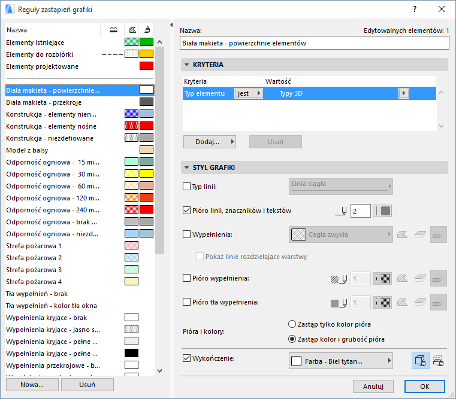Image resolution: width=456 pixels, height=399 pixels.
Task: Click cover fill icon in Pióro tła wypełnienia row
Action: [x=420, y=303]
